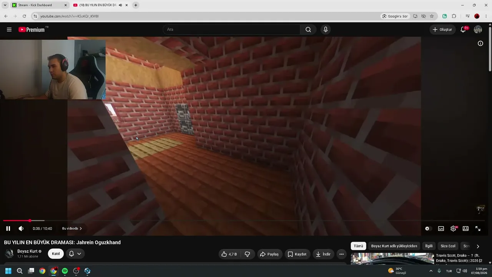Image resolution: width=492 pixels, height=277 pixels.
Task: Open the Extensions puzzle menu
Action: (x=454, y=16)
